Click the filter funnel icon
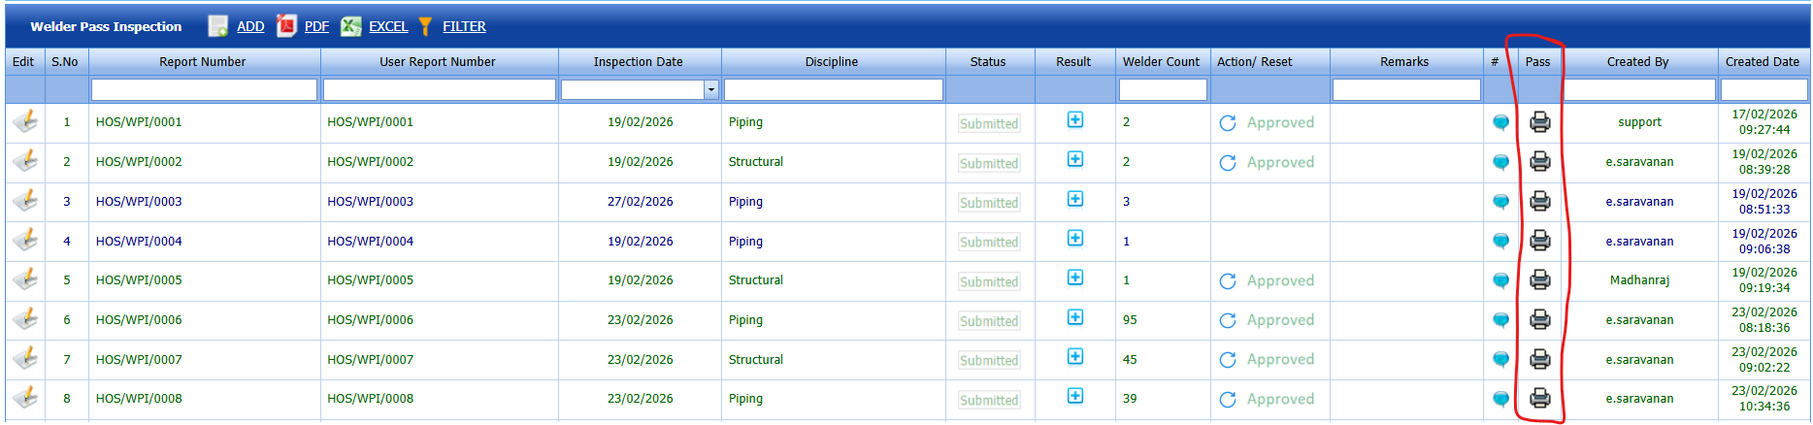The height and width of the screenshot is (425, 1813). pos(425,26)
